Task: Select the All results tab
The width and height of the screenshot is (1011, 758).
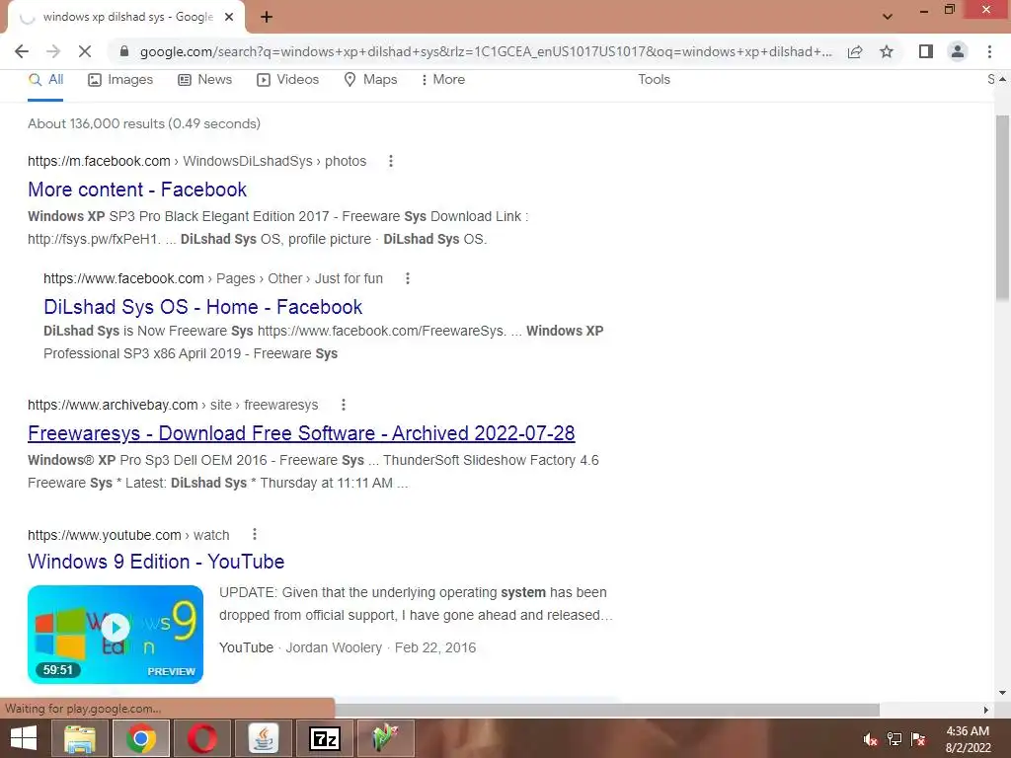Action: click(45, 79)
